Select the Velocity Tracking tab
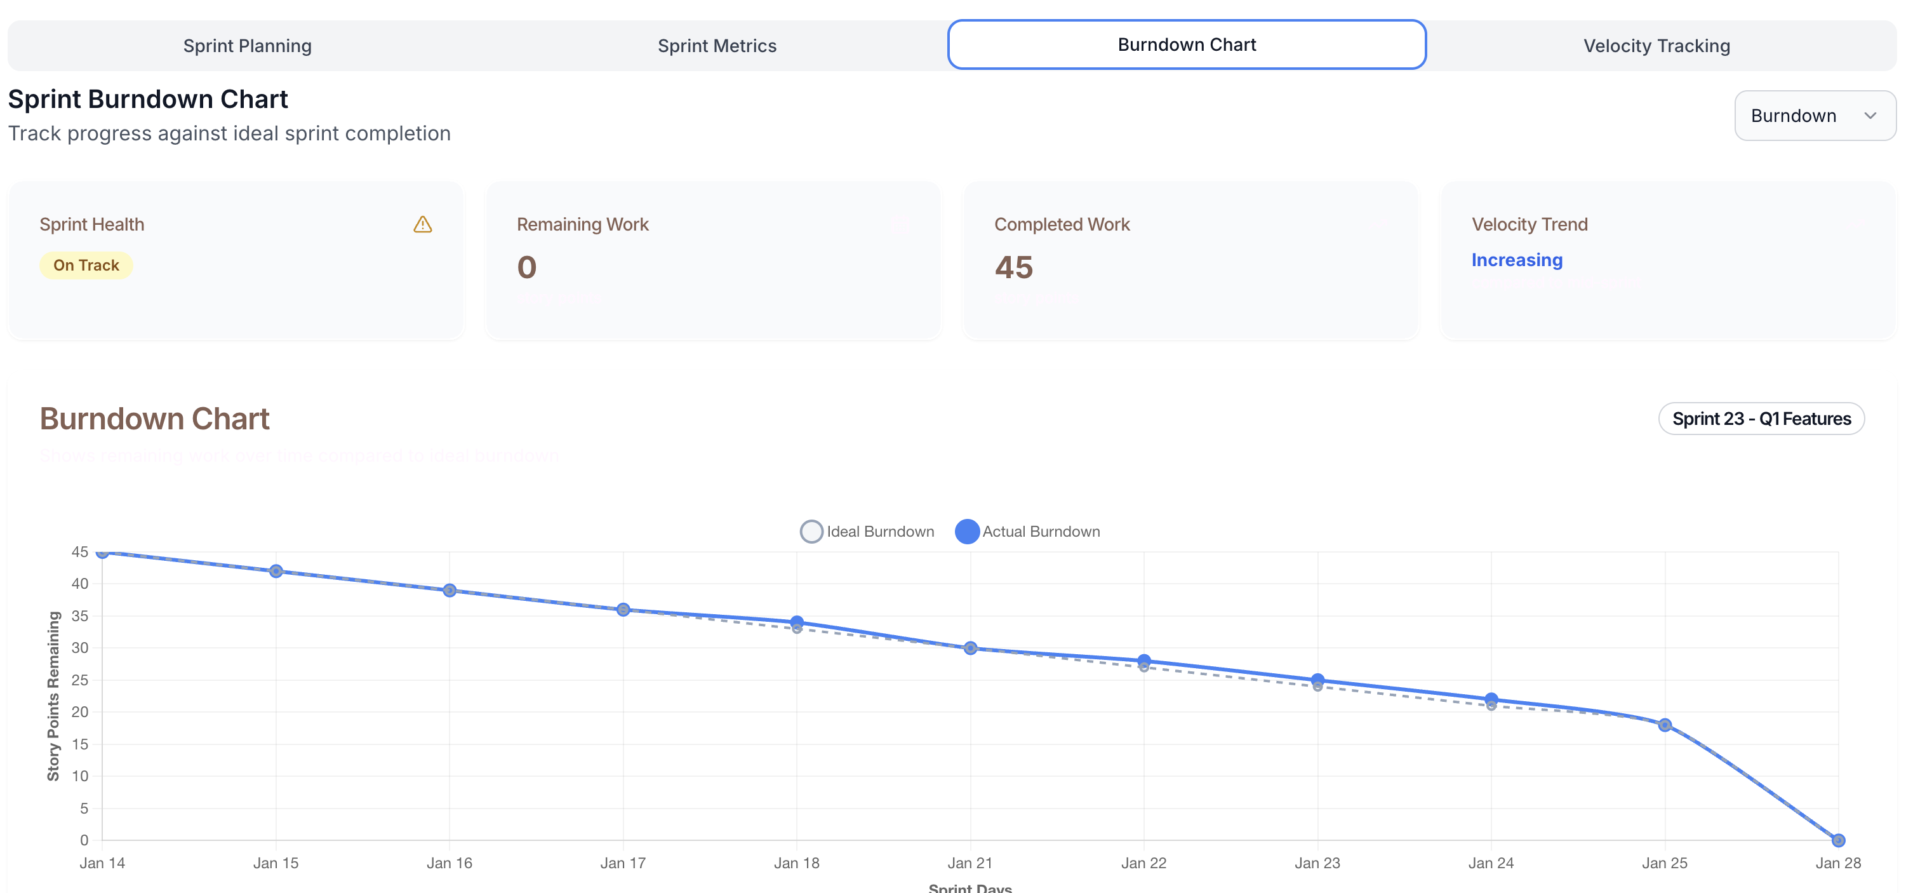This screenshot has height=893, width=1906. click(1656, 46)
